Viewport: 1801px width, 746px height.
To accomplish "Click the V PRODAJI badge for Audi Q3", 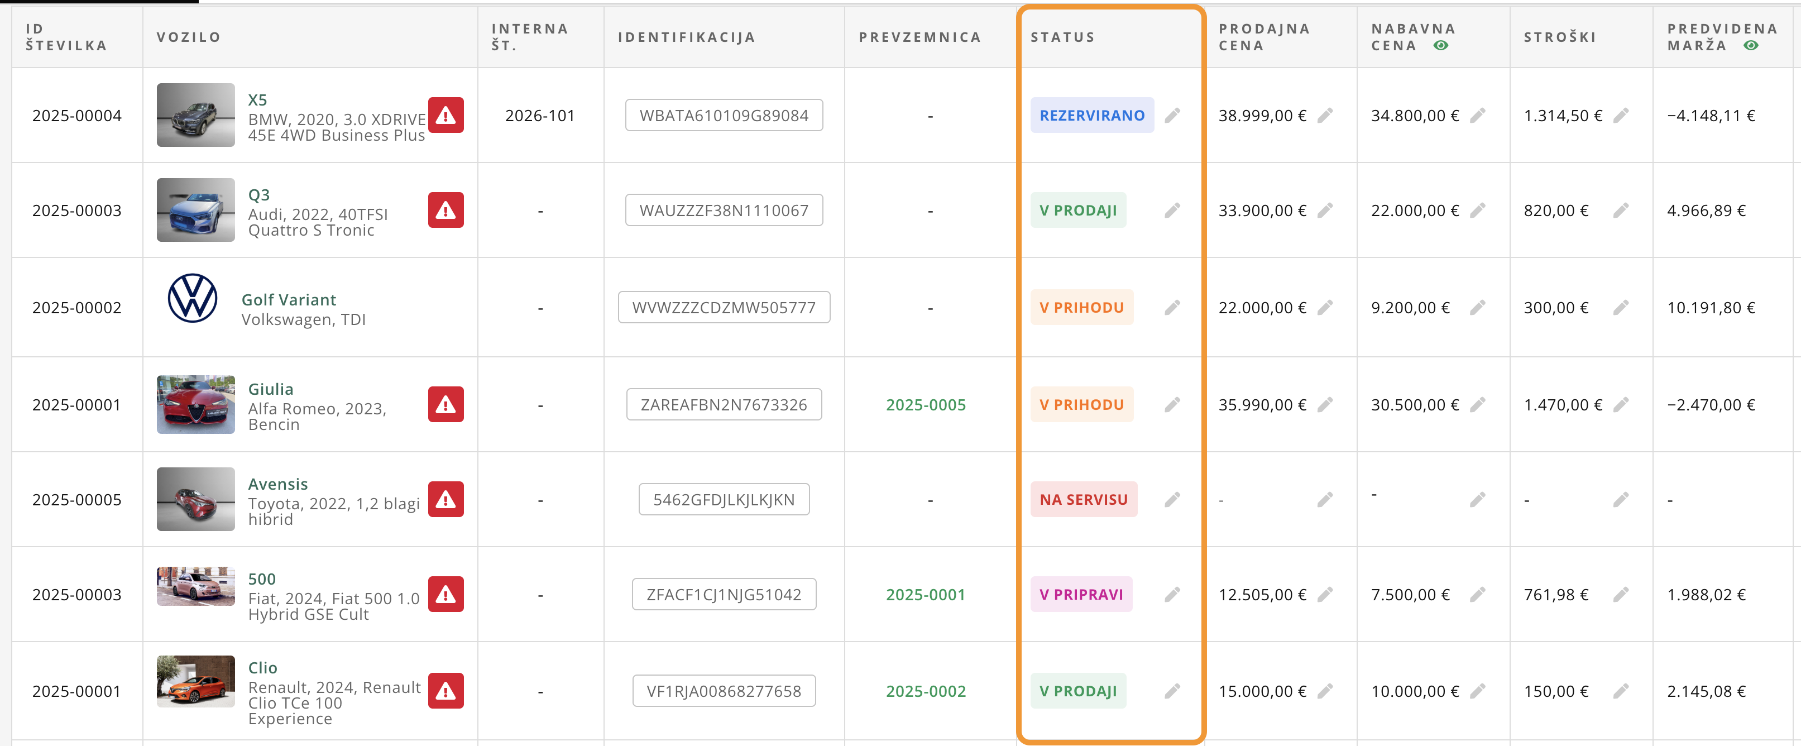I will tap(1077, 211).
